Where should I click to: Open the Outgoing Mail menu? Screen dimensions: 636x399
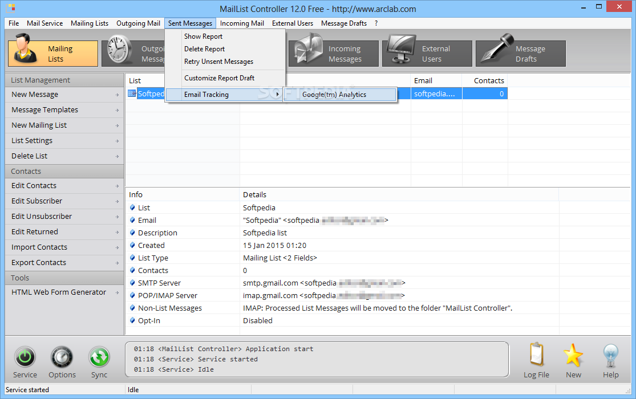tap(138, 23)
